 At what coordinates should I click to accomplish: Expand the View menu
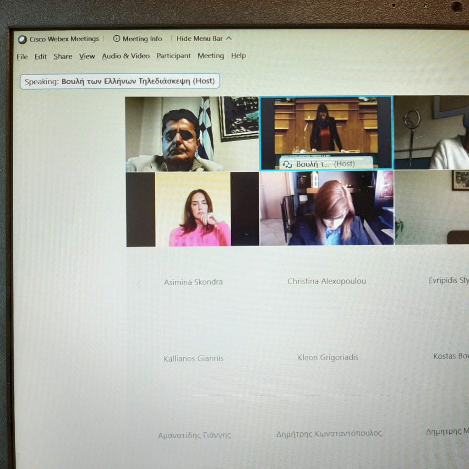coord(87,56)
